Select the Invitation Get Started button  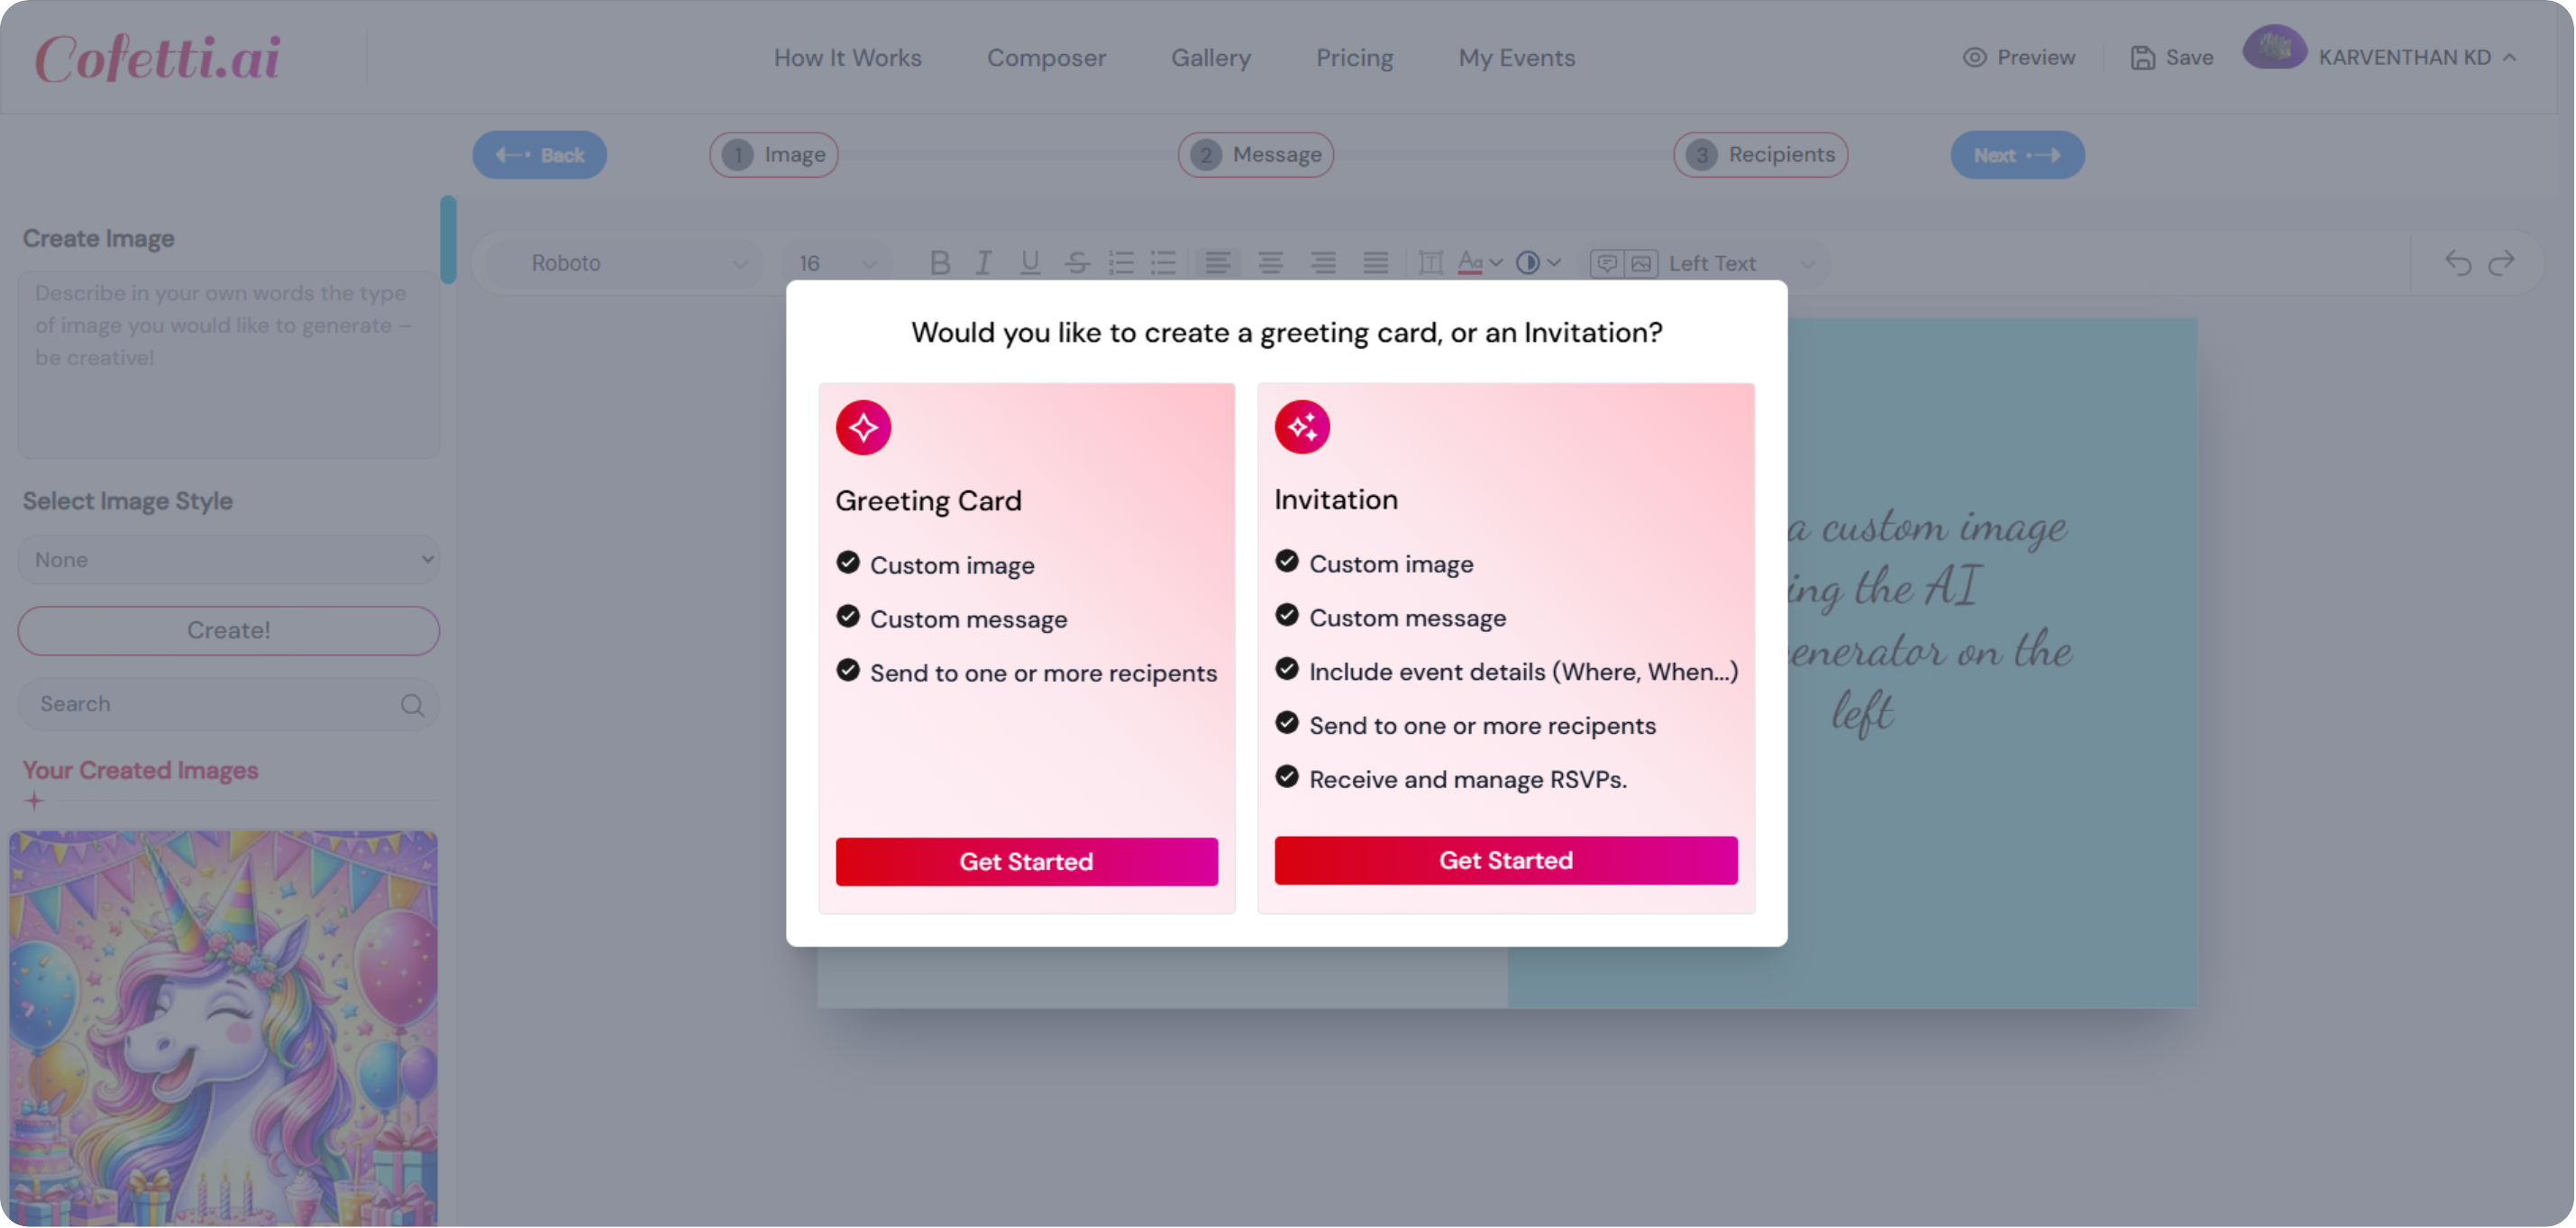pyautogui.click(x=1506, y=860)
